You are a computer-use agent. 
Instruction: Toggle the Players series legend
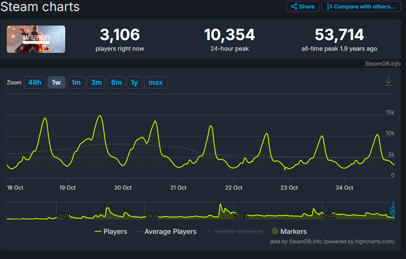coord(111,231)
